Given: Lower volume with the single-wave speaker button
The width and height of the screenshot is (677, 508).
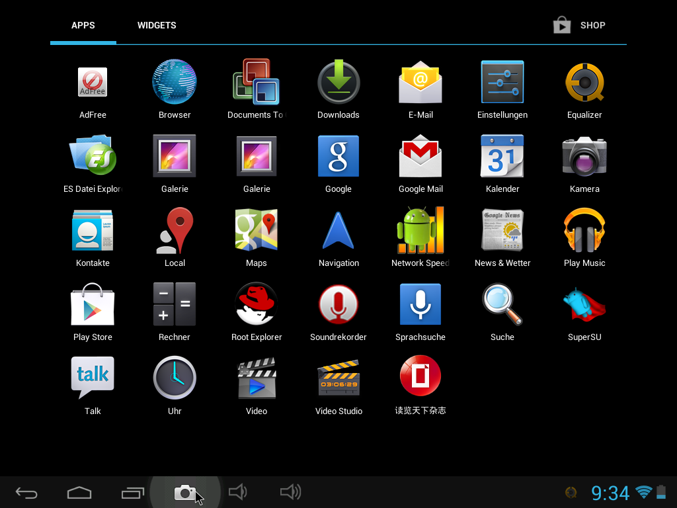Looking at the screenshot, I should [x=238, y=492].
